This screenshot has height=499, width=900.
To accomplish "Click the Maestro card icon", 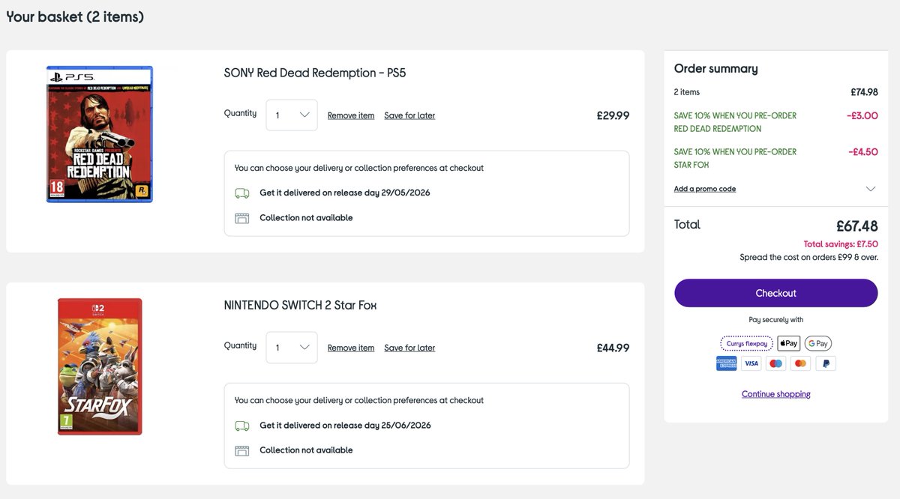I will pos(775,363).
